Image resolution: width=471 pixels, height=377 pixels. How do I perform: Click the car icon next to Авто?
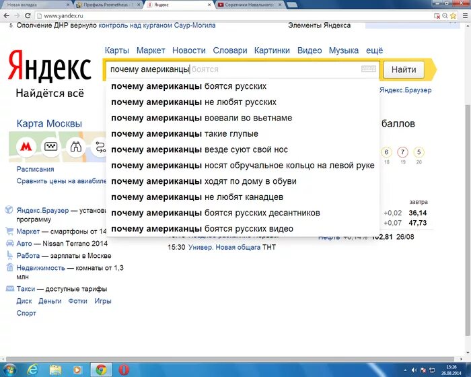click(x=9, y=243)
